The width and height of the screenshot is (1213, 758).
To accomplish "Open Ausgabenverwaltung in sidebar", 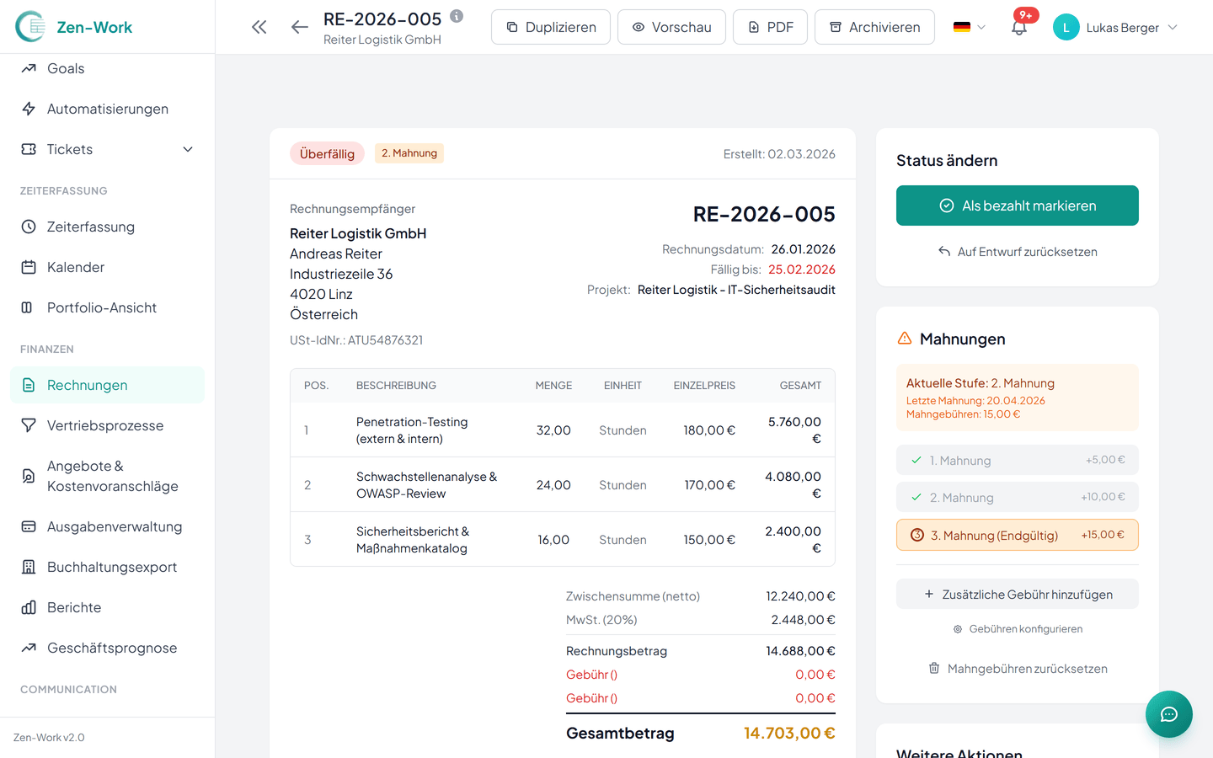I will click(107, 526).
